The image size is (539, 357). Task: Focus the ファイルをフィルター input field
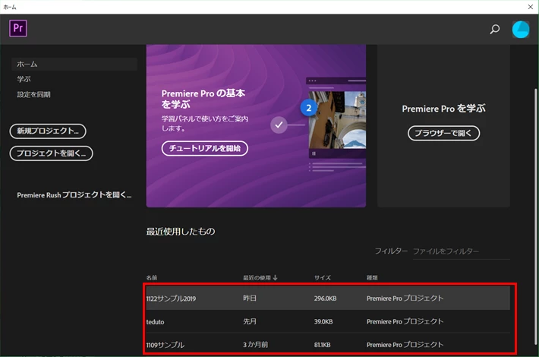(x=461, y=251)
